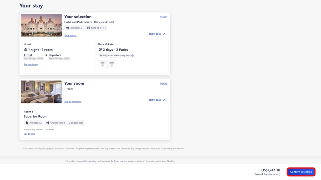
Task: Click the child icon in Your selection
Action: [88, 28]
